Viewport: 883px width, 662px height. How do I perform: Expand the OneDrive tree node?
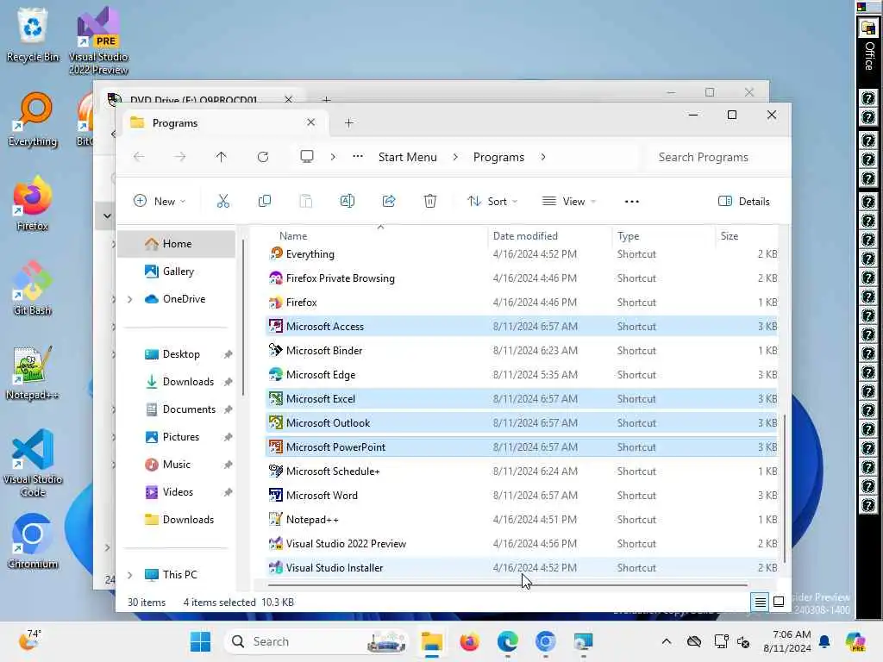click(130, 299)
